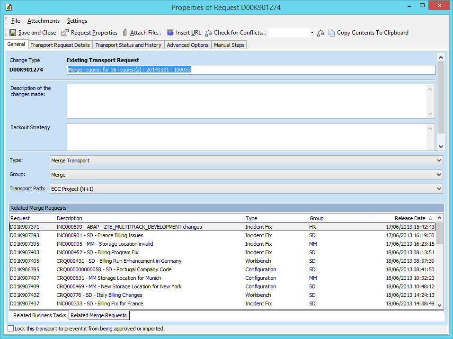Open the Attachments menu

click(43, 21)
